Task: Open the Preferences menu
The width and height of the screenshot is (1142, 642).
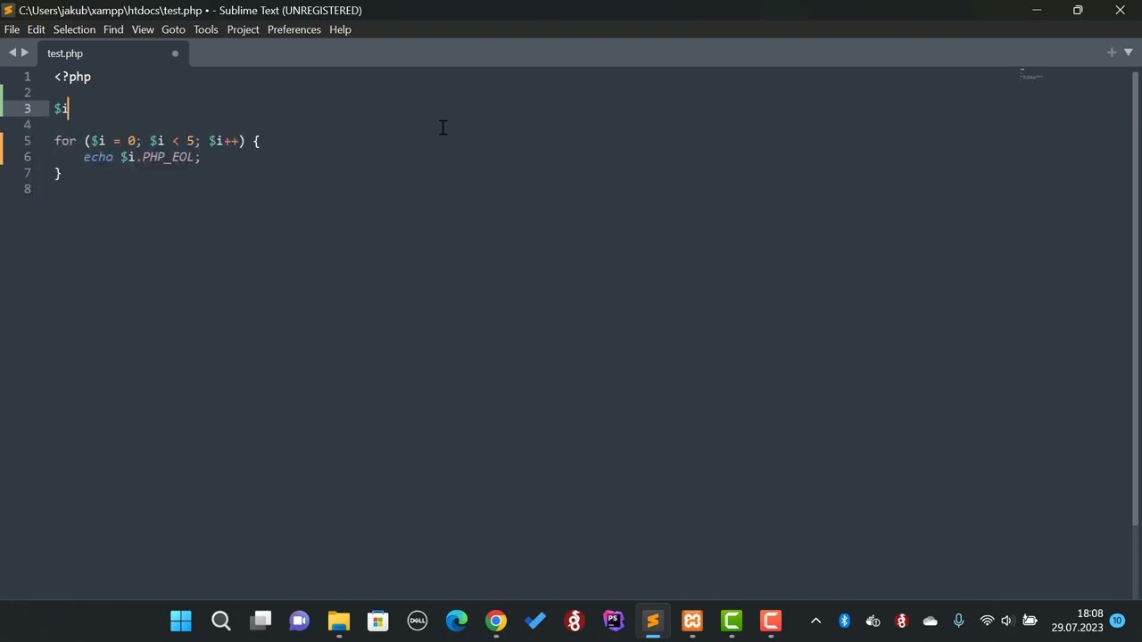Action: pos(294,29)
